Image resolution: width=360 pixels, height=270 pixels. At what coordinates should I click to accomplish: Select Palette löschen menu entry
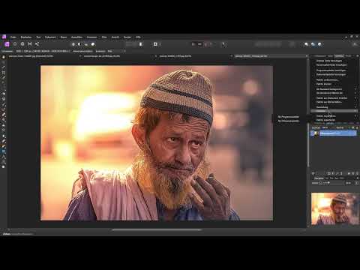pyautogui.click(x=324, y=84)
